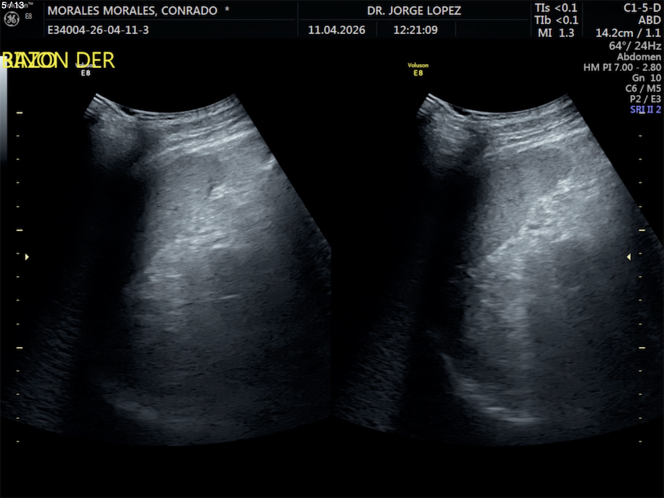
Task: Click the SRI II 2 setting
Action: coord(645,109)
